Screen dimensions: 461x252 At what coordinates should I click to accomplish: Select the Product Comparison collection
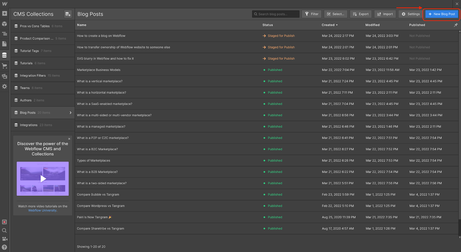coord(43,38)
